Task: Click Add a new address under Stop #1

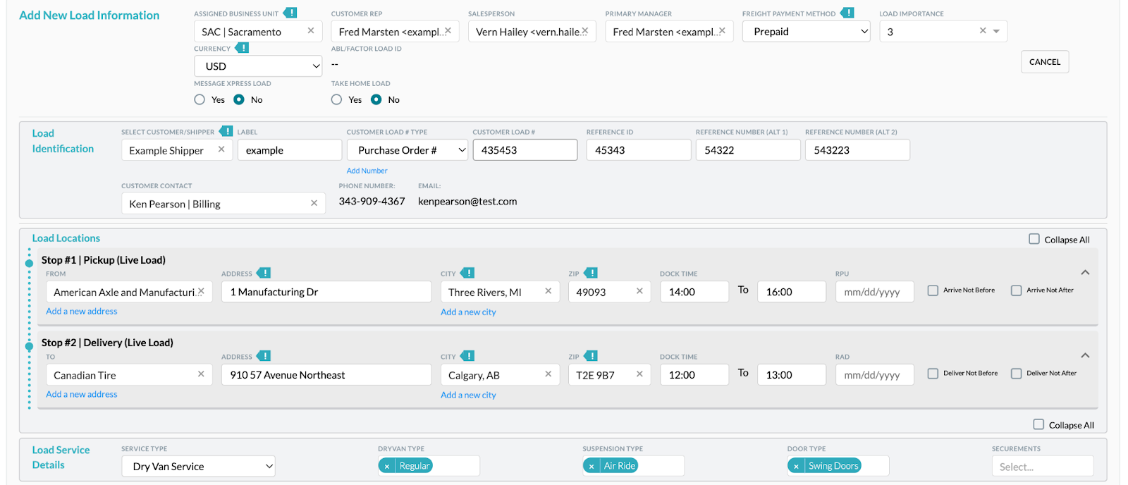Action: pos(82,312)
